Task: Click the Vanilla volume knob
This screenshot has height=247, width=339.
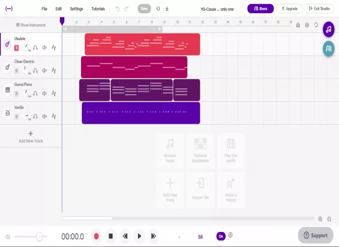Action: coord(25,116)
